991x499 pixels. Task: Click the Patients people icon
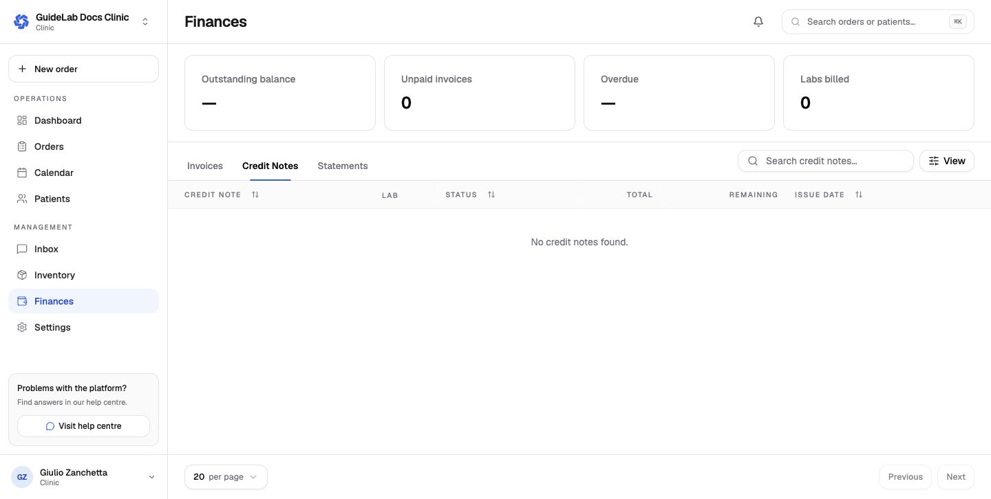click(x=22, y=199)
